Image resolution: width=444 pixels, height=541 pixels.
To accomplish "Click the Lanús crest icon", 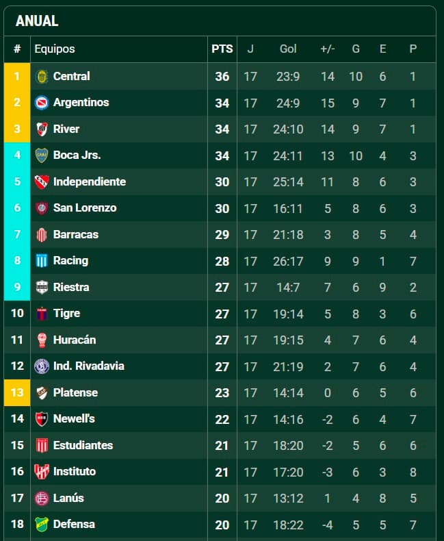I will pyautogui.click(x=42, y=499).
